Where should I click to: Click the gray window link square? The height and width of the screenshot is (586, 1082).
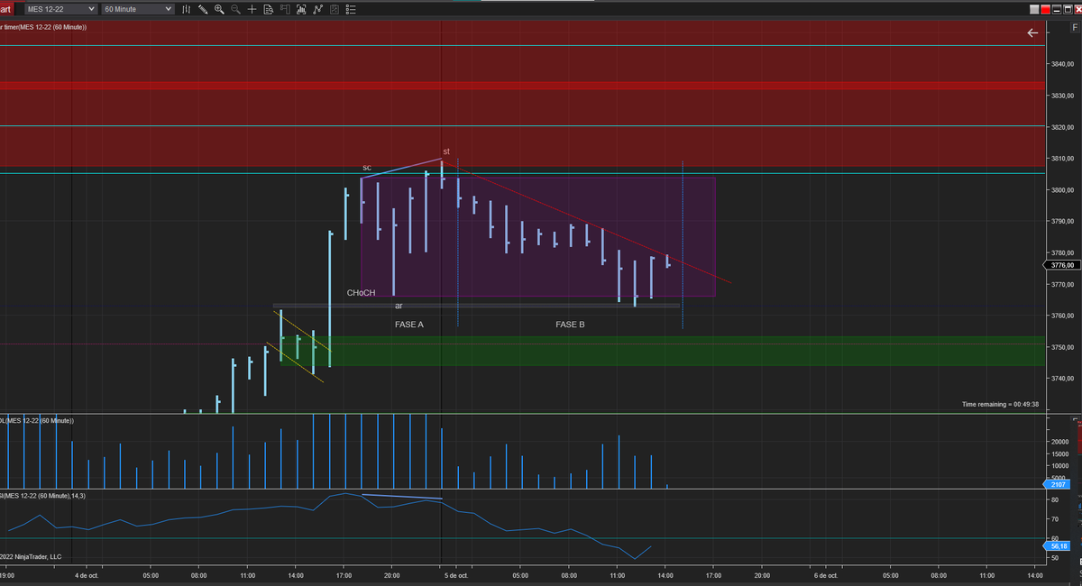1034,9
